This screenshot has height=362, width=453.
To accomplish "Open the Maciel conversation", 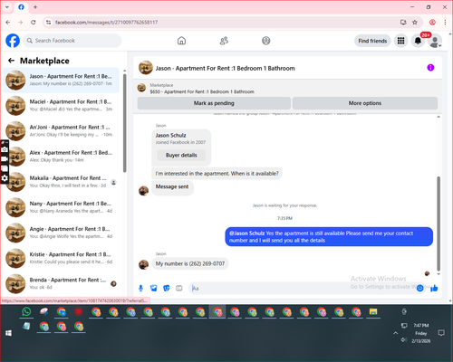I will pos(62,105).
